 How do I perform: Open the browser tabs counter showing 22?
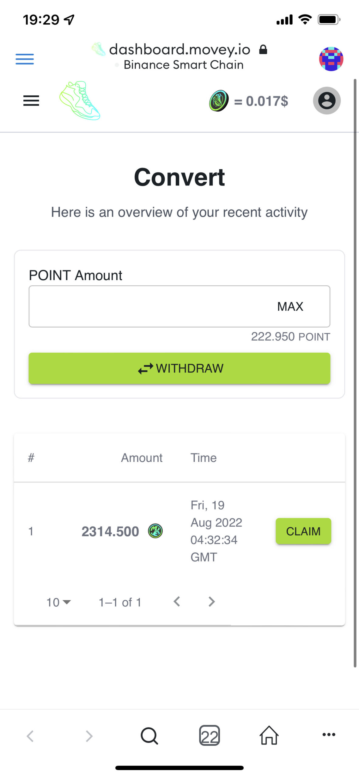209,735
